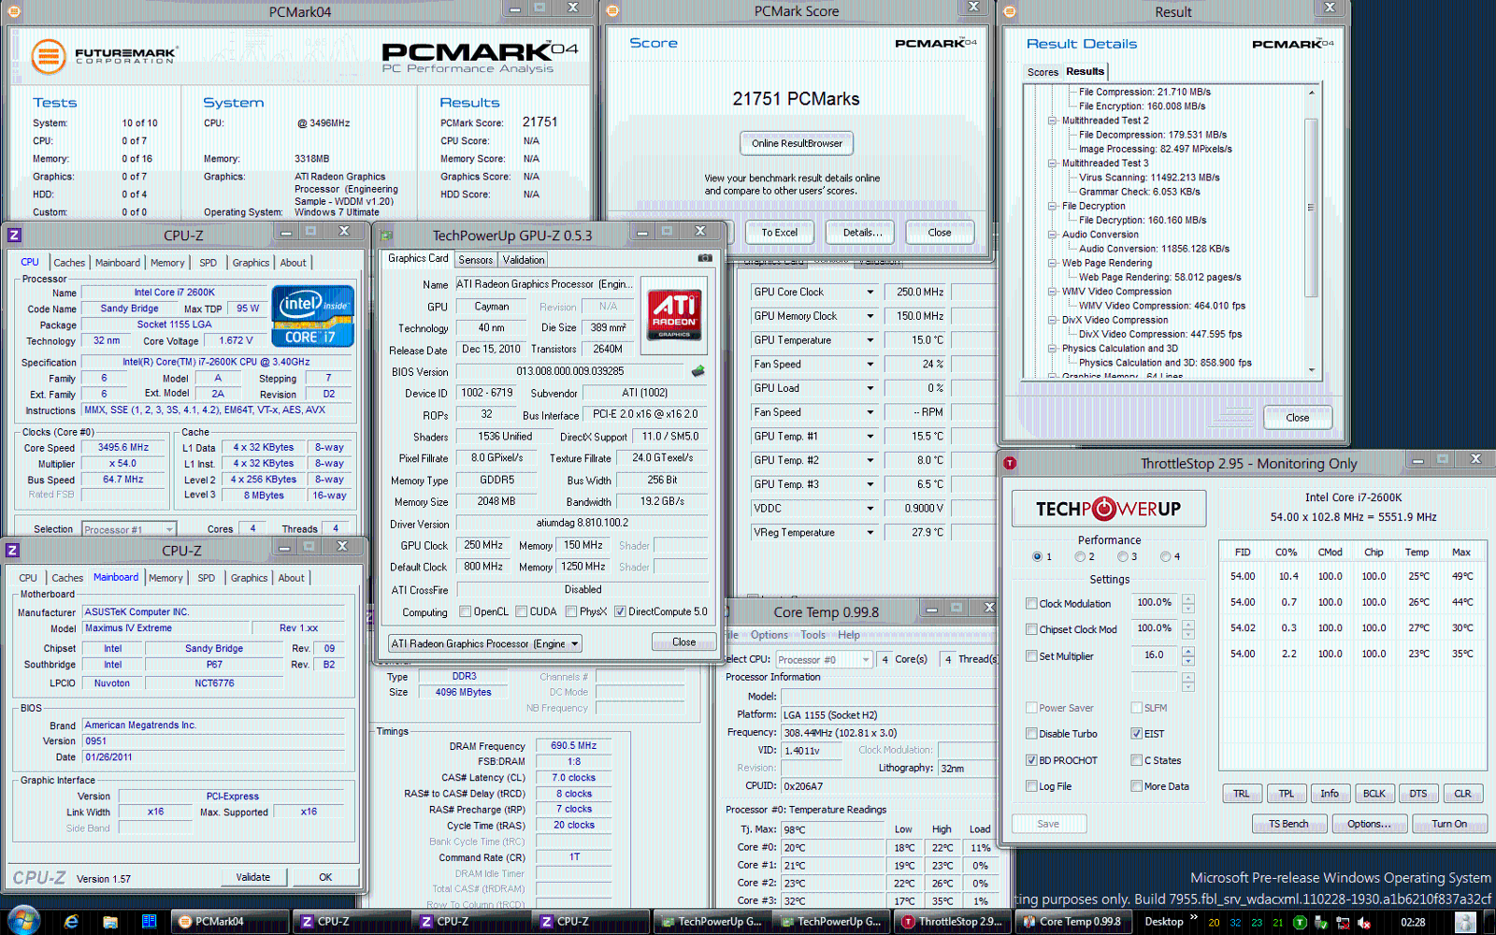The width and height of the screenshot is (1496, 935).
Task: Switch to the Sensors tab in GPU-Z
Action: click(x=475, y=260)
